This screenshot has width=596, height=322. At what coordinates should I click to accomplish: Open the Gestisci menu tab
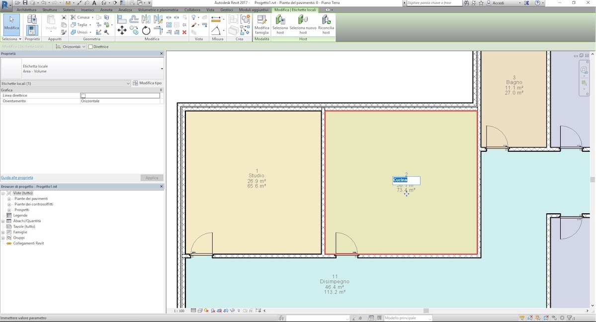(227, 9)
